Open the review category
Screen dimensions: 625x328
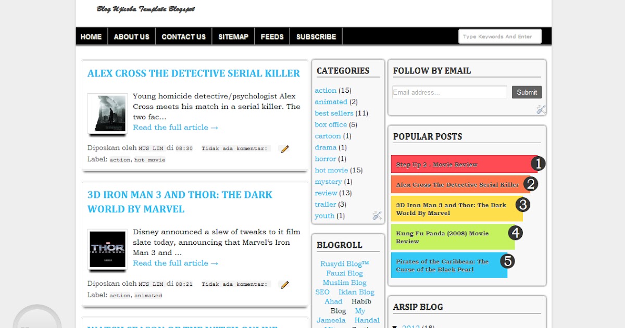326,194
